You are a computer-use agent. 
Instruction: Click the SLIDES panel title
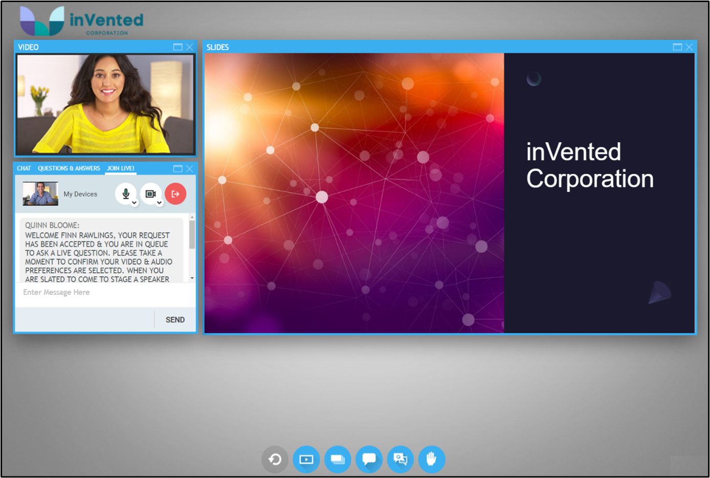[x=217, y=47]
